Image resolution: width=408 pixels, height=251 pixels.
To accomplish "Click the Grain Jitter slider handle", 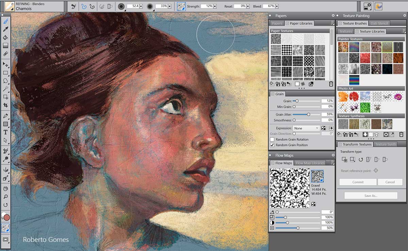I will coord(309,115).
